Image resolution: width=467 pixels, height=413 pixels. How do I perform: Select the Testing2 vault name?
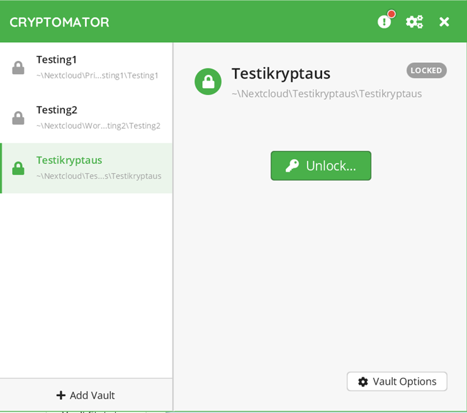pos(57,110)
